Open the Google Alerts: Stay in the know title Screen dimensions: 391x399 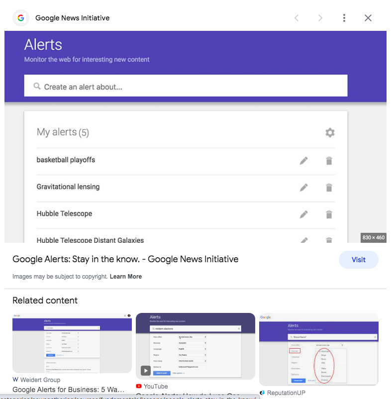pyautogui.click(x=125, y=259)
